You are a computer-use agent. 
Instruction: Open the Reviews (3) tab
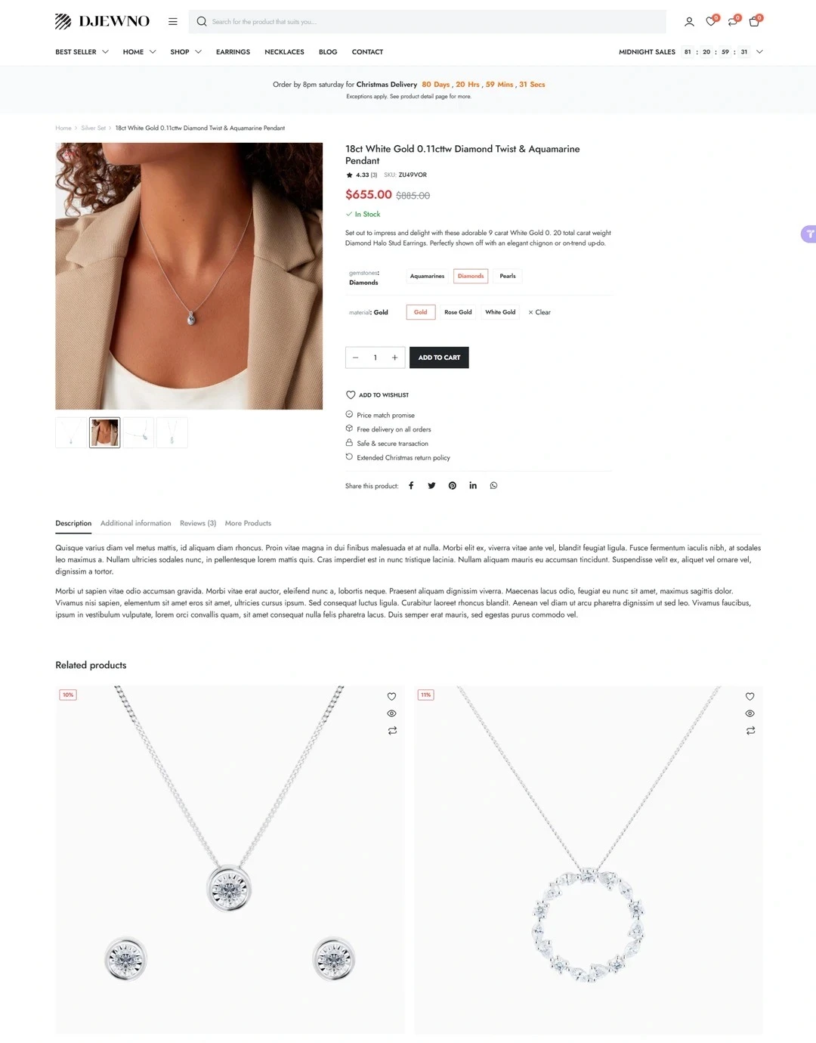coord(198,523)
